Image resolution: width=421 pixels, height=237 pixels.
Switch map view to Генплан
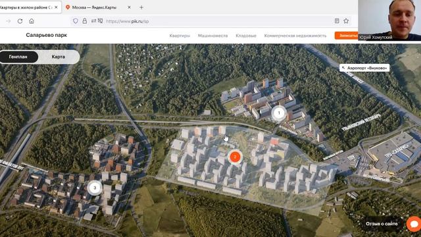tap(18, 57)
